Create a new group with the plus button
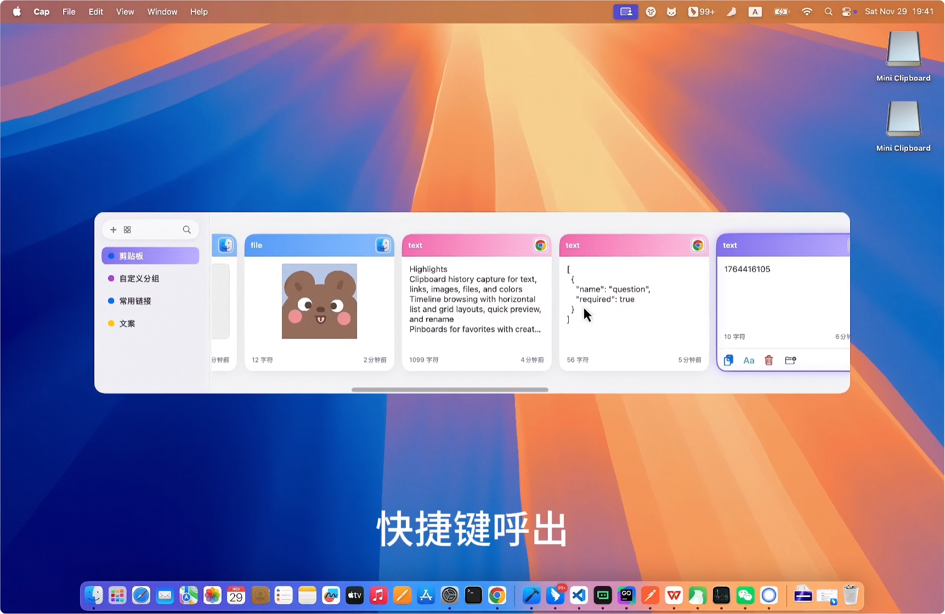Image resolution: width=945 pixels, height=614 pixels. (x=113, y=229)
